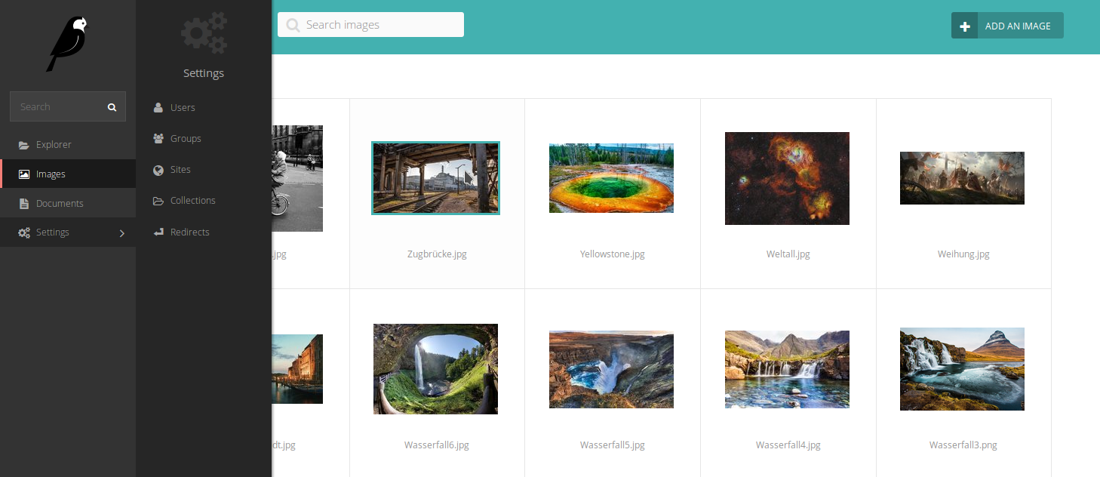Click the Explorer folder icon
The image size is (1100, 477).
coord(24,145)
